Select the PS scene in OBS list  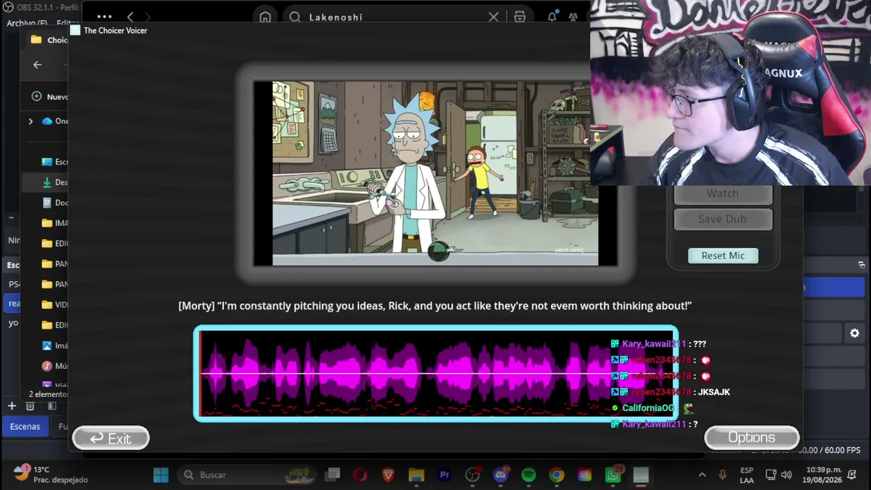[14, 284]
